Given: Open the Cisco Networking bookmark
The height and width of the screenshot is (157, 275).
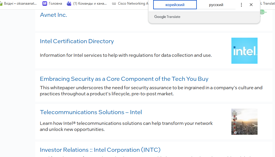Looking at the screenshot, I should pos(130,4).
